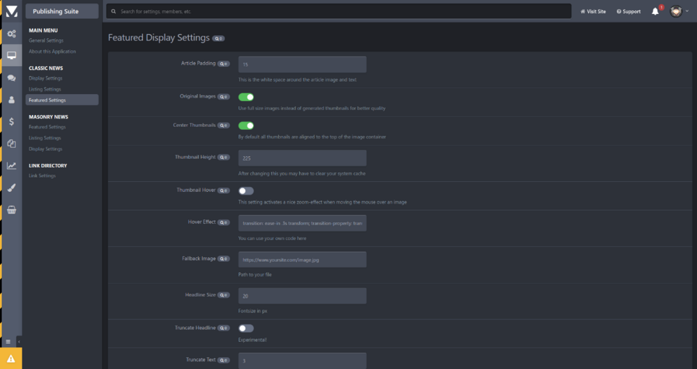Open About this Application
Viewport: 697px width, 369px height.
(52, 52)
